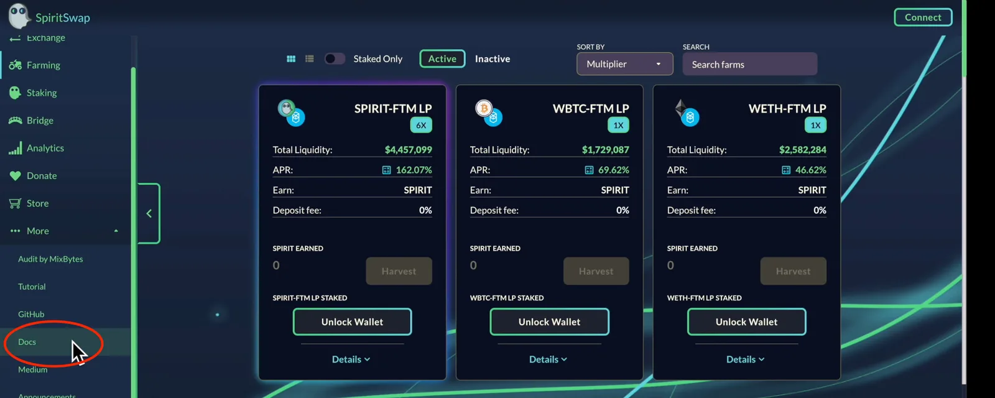
Task: Open the Medium link
Action: tap(32, 369)
